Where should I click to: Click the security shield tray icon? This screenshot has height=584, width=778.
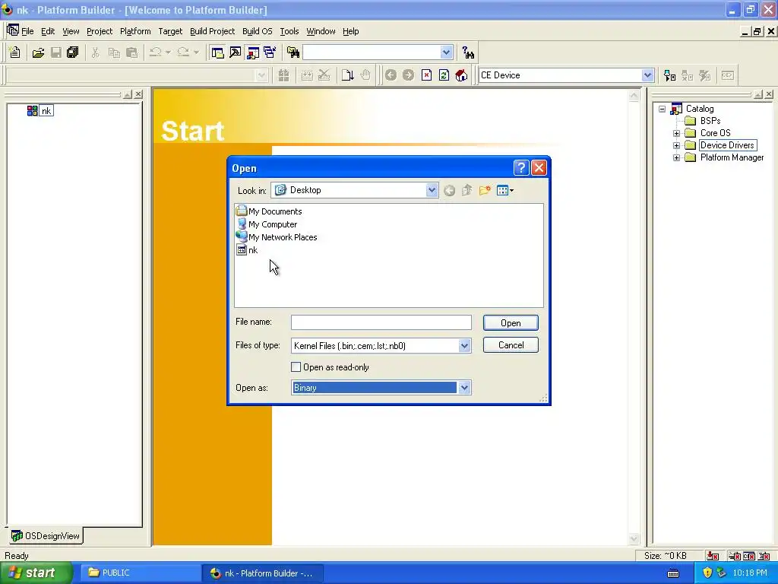point(707,573)
